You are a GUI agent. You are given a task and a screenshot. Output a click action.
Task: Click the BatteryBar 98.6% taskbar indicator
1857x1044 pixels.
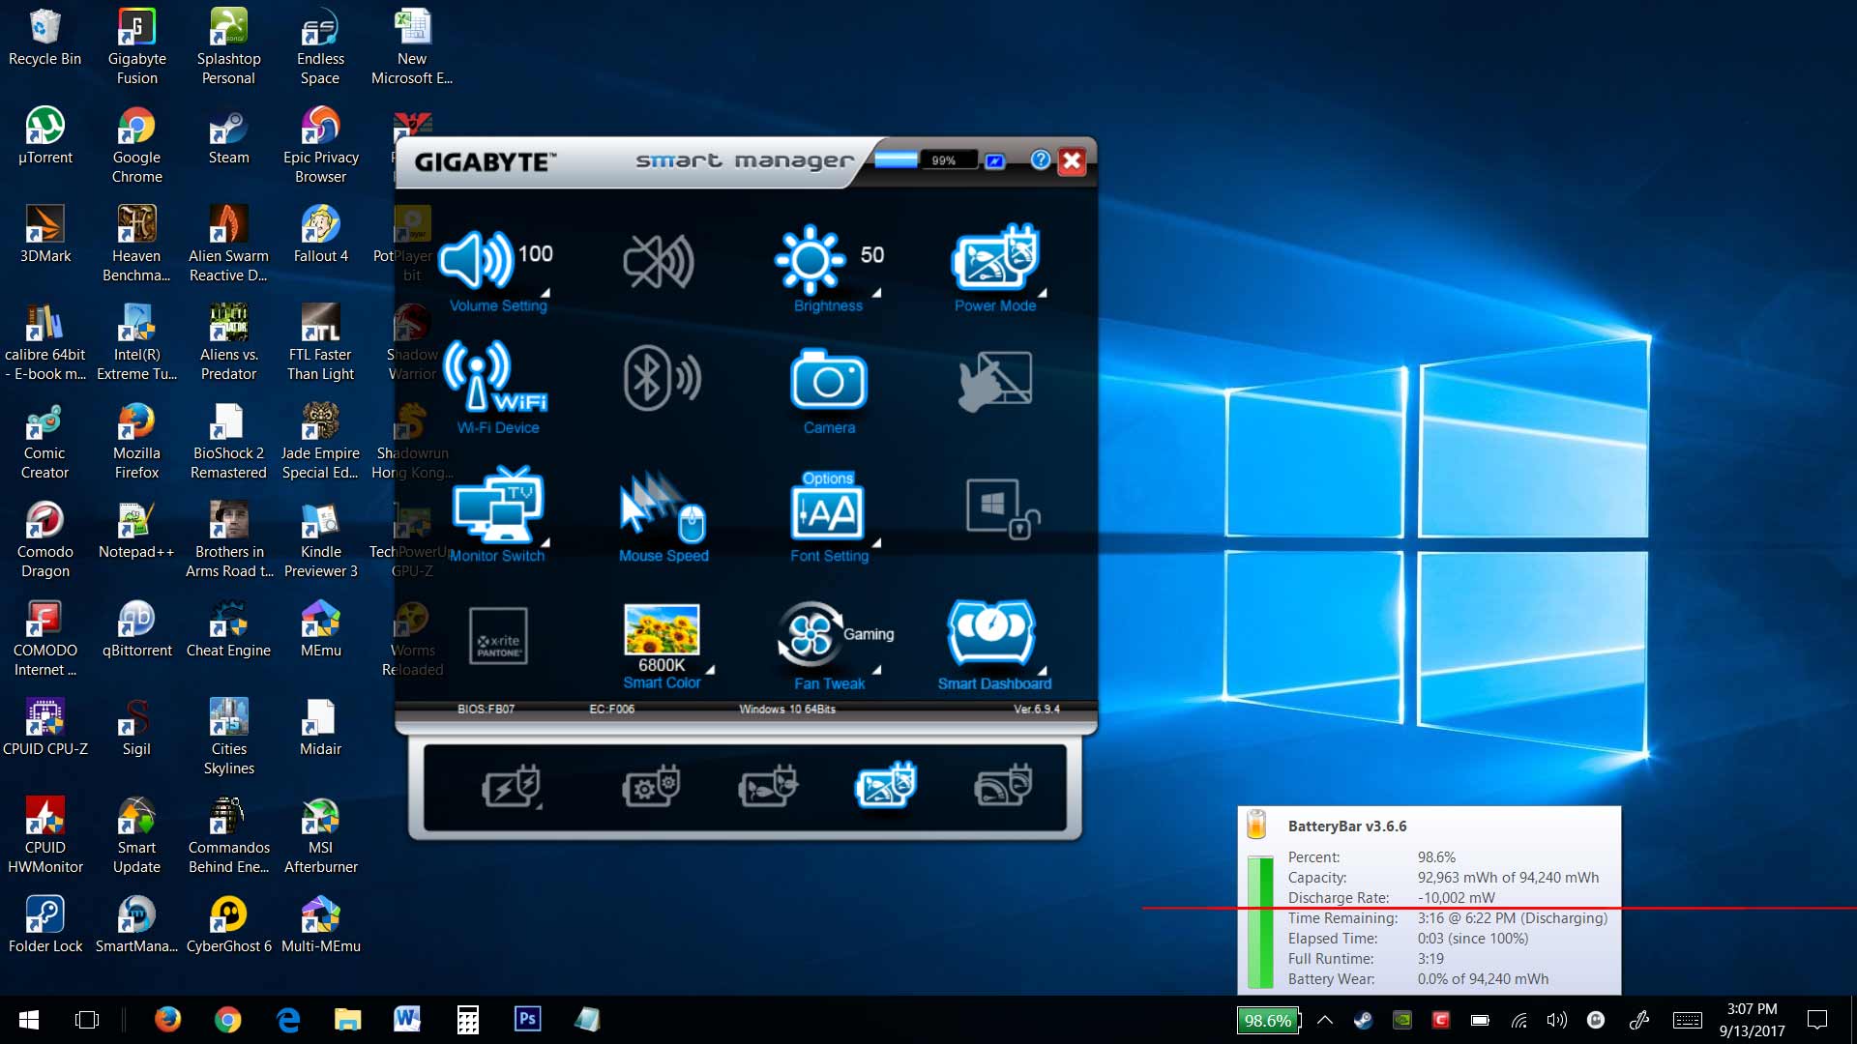click(x=1268, y=1020)
